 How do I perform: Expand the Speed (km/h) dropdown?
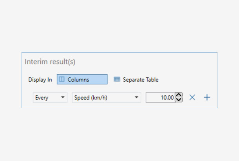106,97
